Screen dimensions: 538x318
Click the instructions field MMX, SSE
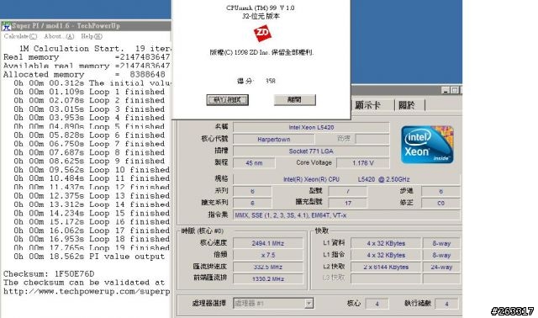(x=346, y=215)
